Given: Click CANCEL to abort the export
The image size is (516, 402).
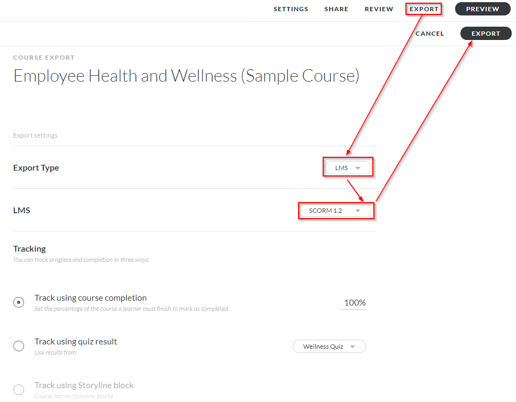Looking at the screenshot, I should 429,33.
